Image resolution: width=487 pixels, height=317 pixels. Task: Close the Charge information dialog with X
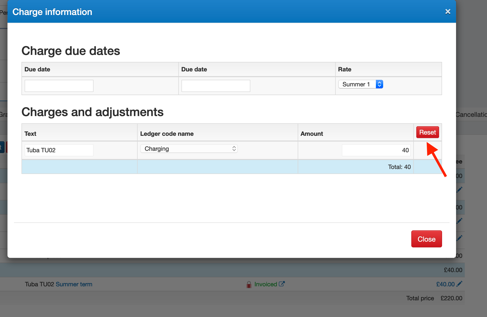coord(448,12)
